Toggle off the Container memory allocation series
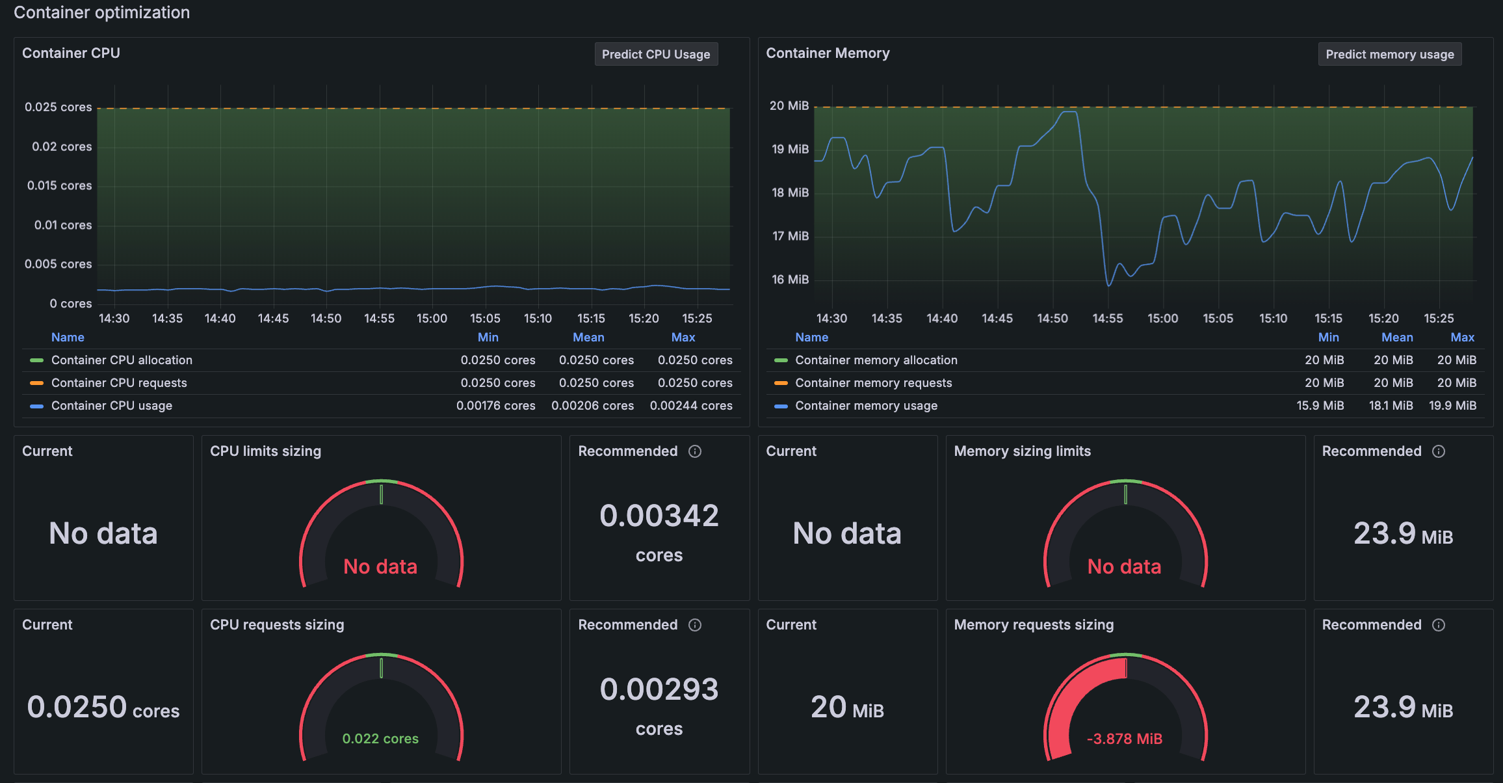This screenshot has height=783, width=1503. point(876,360)
